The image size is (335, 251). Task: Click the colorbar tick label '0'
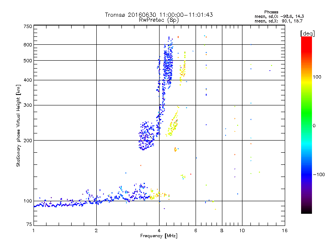click(314, 126)
